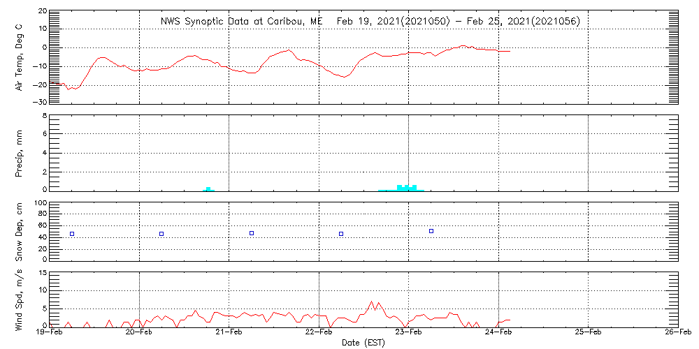Click the 19-Feb date label at axis start
Image resolution: width=699 pixels, height=349 pixels.
50,334
